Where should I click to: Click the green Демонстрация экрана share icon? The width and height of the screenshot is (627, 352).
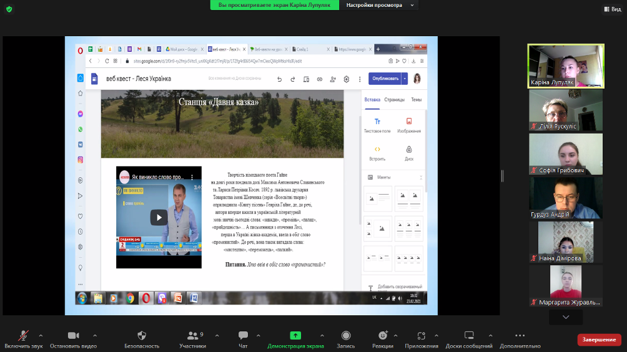[x=295, y=336]
